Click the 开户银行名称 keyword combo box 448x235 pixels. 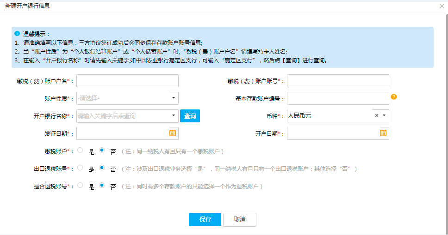pyautogui.click(x=127, y=116)
